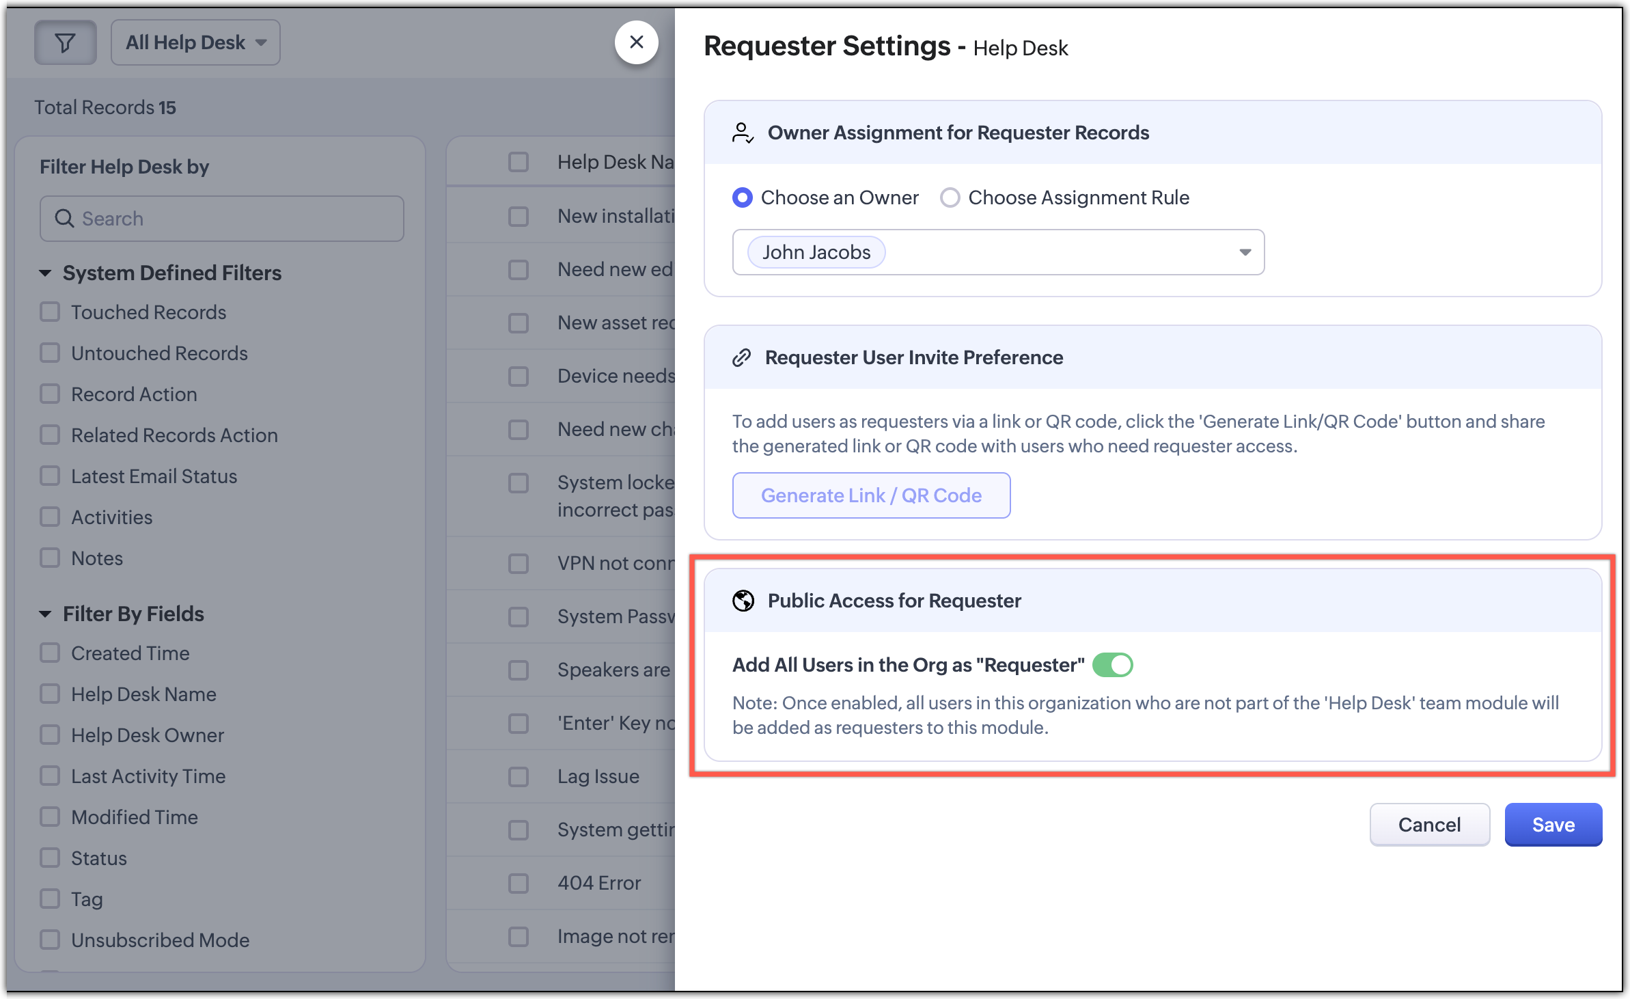Image resolution: width=1630 pixels, height=999 pixels.
Task: Close the Requester Settings panel
Action: click(x=636, y=42)
